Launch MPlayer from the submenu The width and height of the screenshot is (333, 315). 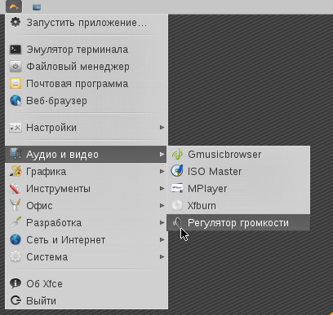pyautogui.click(x=238, y=188)
